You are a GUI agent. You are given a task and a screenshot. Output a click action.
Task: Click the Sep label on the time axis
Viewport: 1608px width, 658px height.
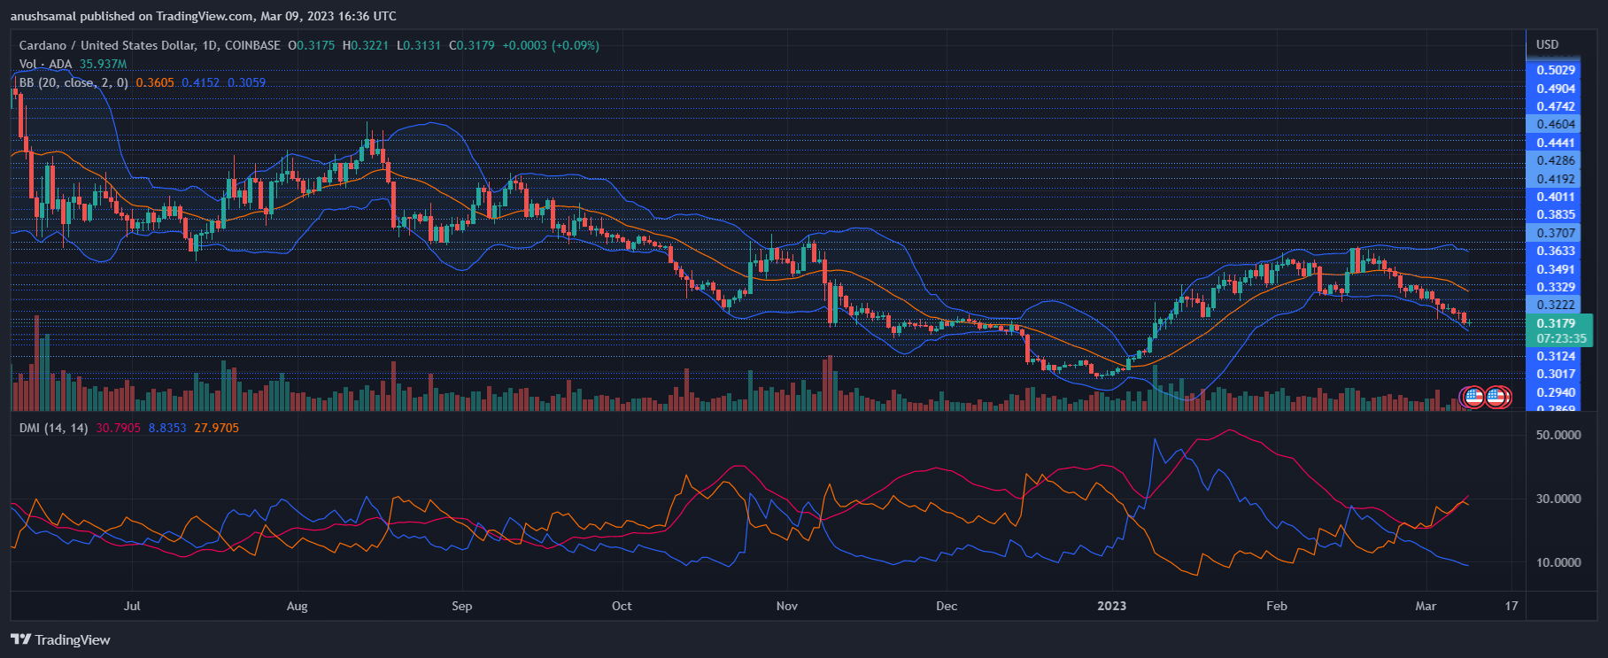pos(462,606)
